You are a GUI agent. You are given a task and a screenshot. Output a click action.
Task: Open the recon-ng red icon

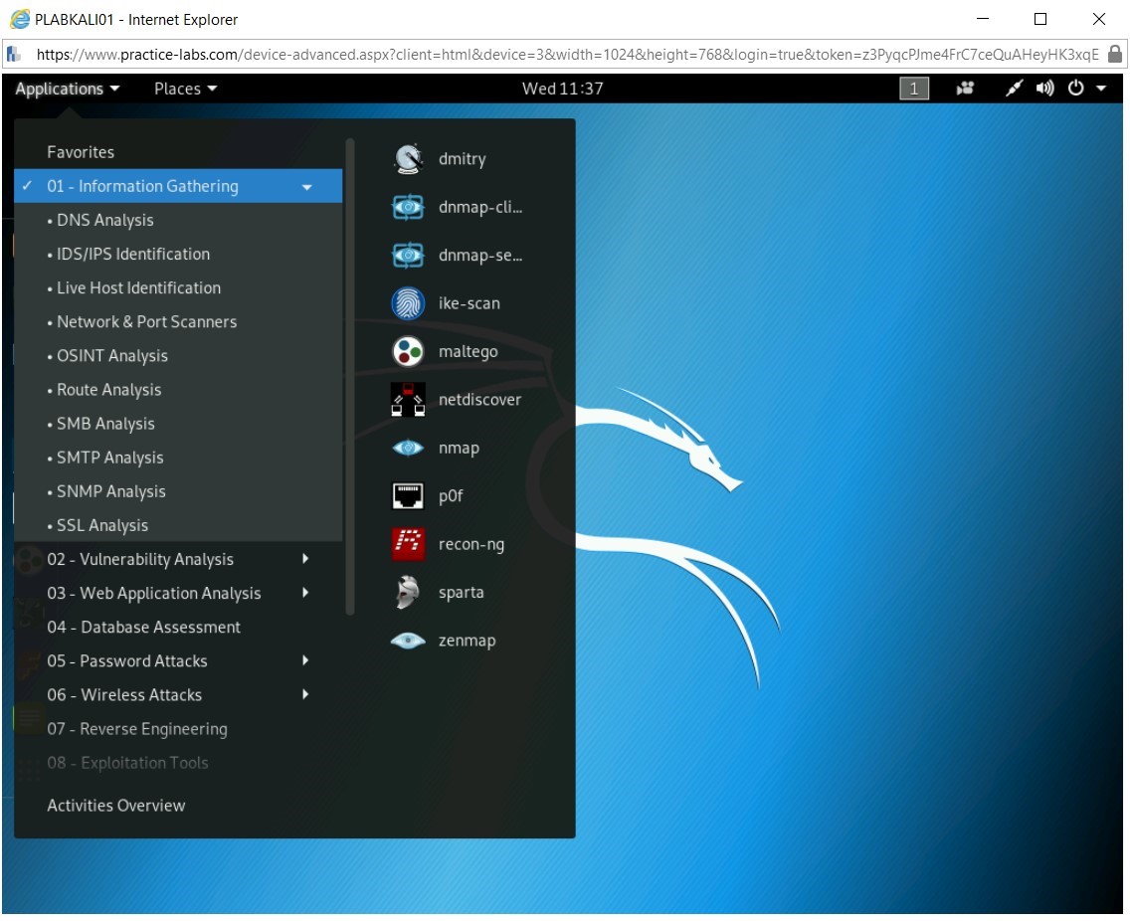tap(409, 544)
